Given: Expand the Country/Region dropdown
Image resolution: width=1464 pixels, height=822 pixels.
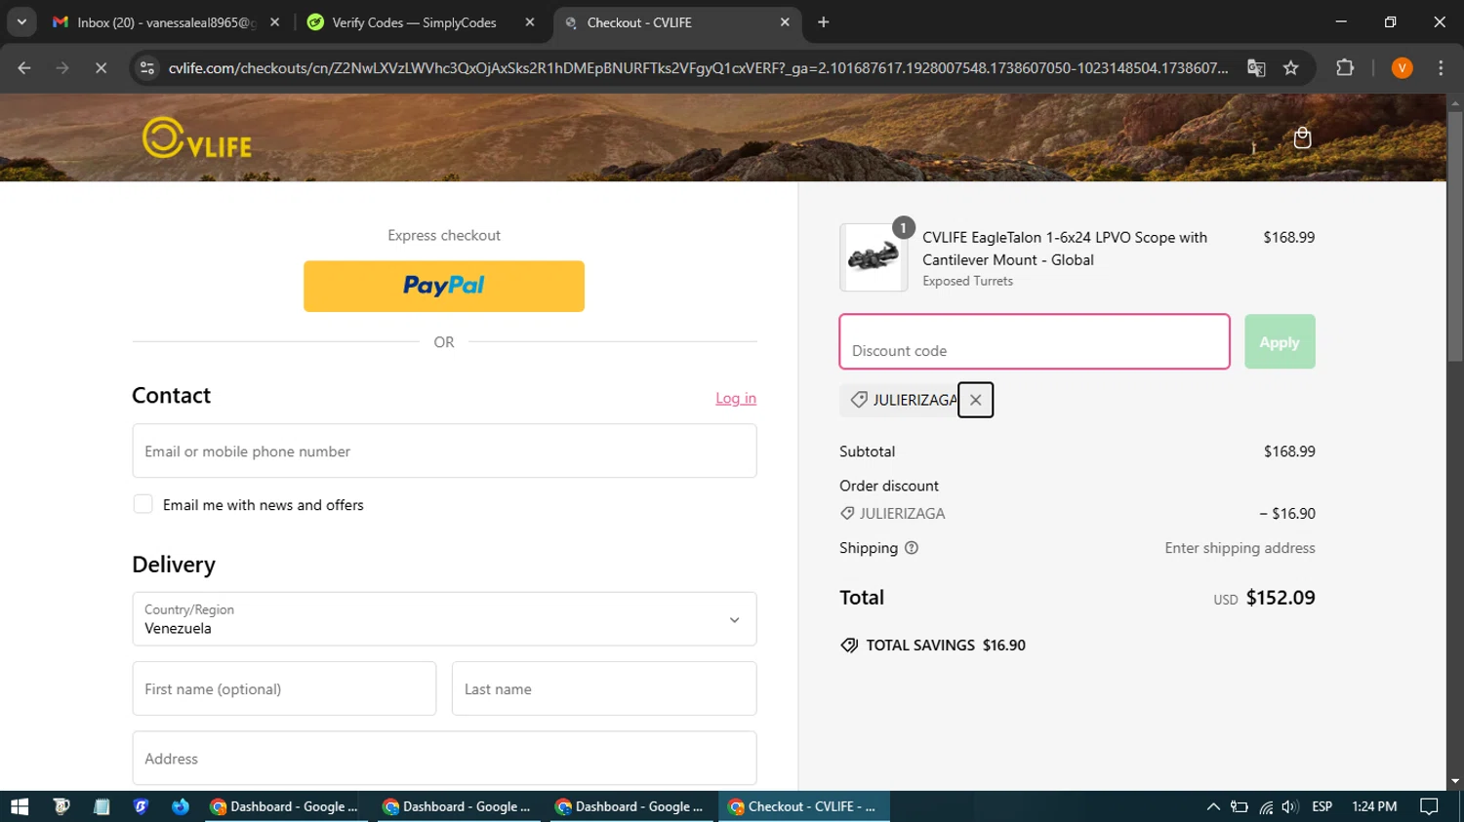Looking at the screenshot, I should click(444, 619).
